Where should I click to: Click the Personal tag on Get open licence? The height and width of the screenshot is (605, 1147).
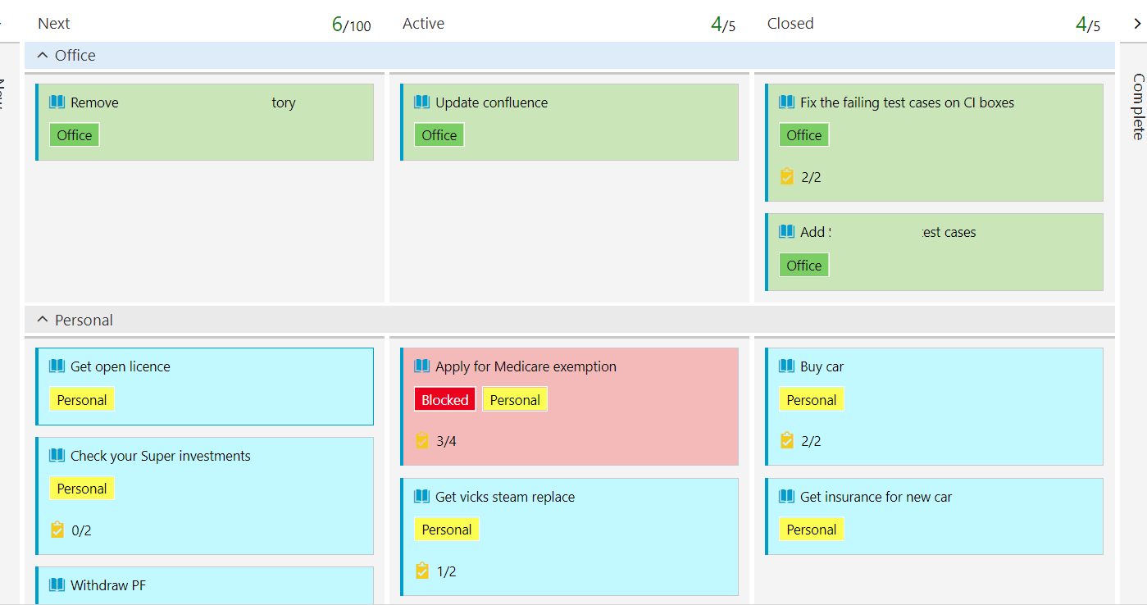click(x=82, y=399)
